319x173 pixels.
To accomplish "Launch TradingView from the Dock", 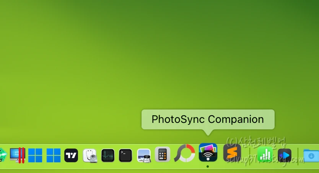I will (x=71, y=155).
